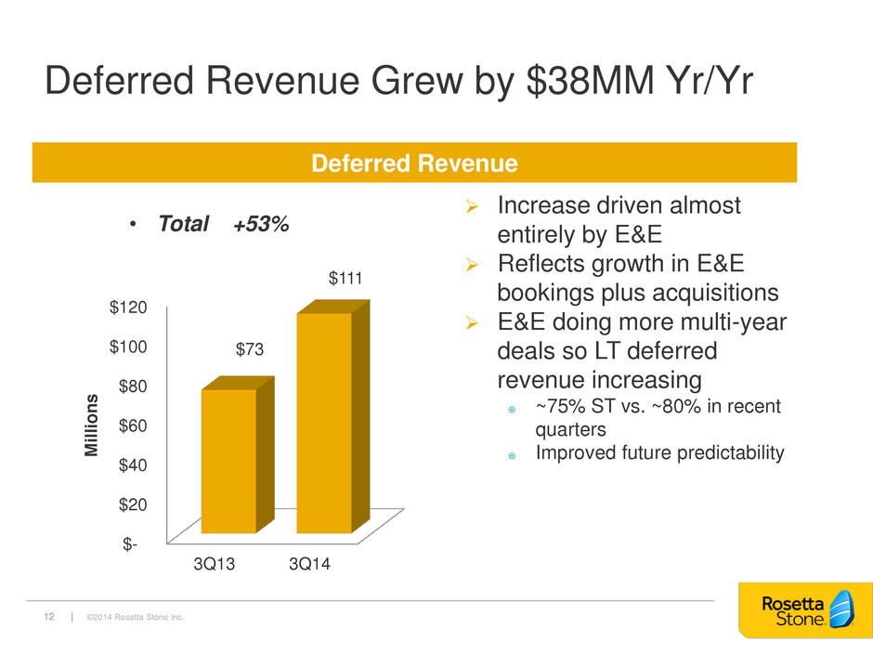Screen dimensions: 873x655
Task: Select 'Reflects growth in E&E bookings' bullet text
Action: (637, 278)
